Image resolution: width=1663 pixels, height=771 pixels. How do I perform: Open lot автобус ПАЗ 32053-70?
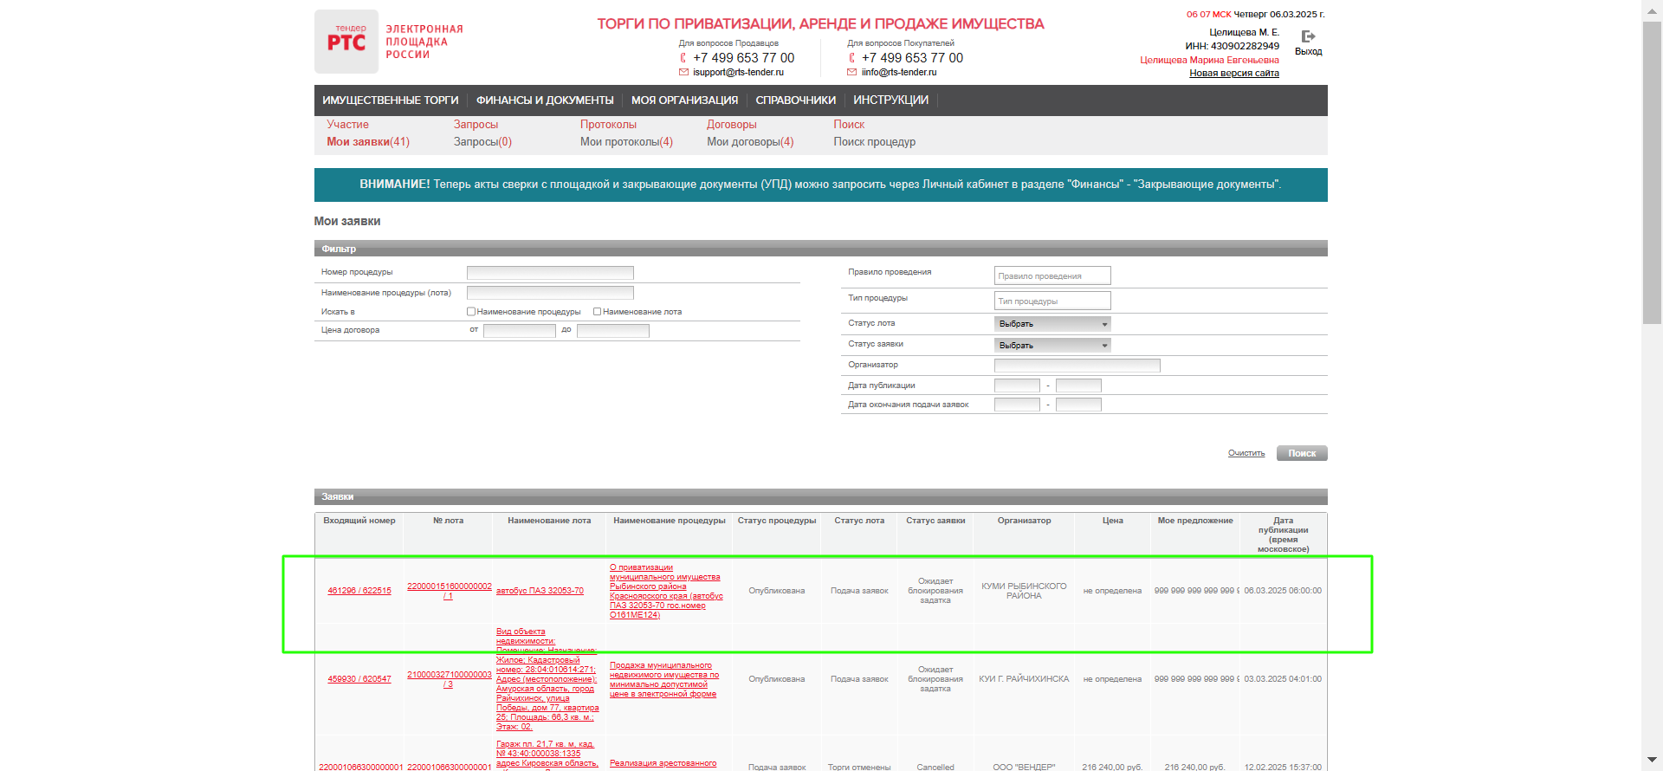coord(540,591)
